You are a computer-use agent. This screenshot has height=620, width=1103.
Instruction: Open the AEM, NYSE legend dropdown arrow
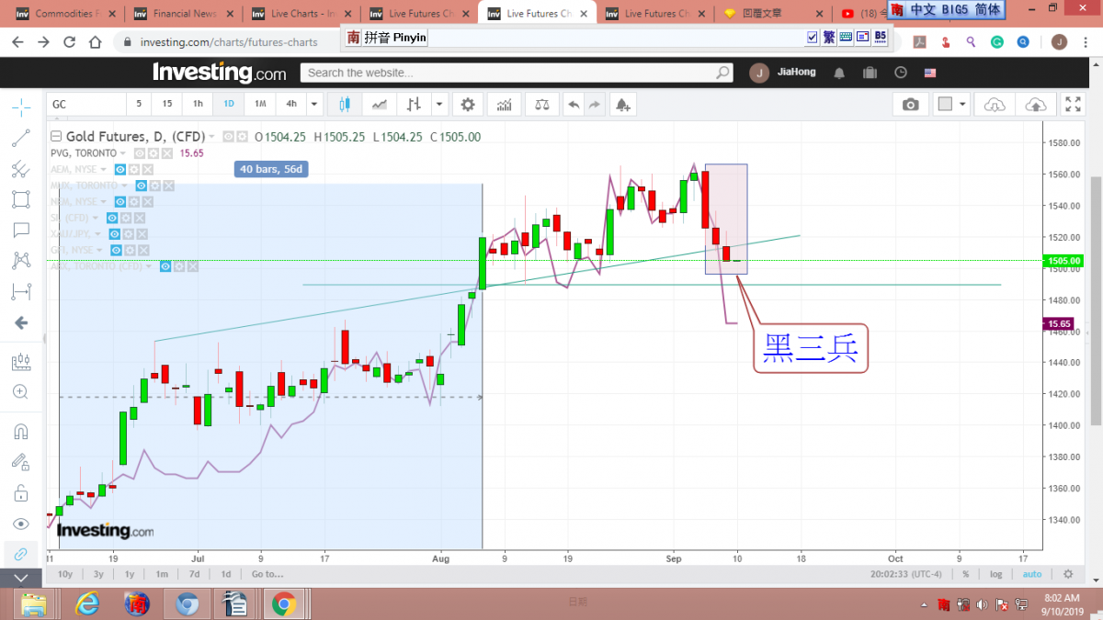(x=103, y=170)
